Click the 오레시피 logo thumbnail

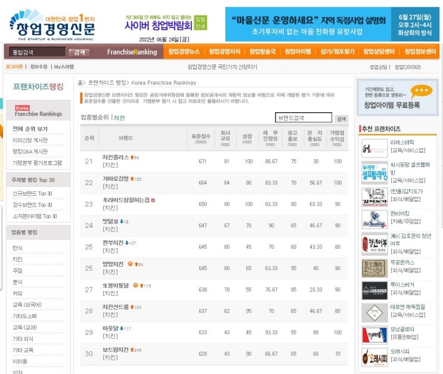point(374,357)
